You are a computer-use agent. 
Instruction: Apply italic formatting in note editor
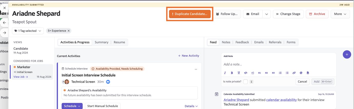click(225, 73)
